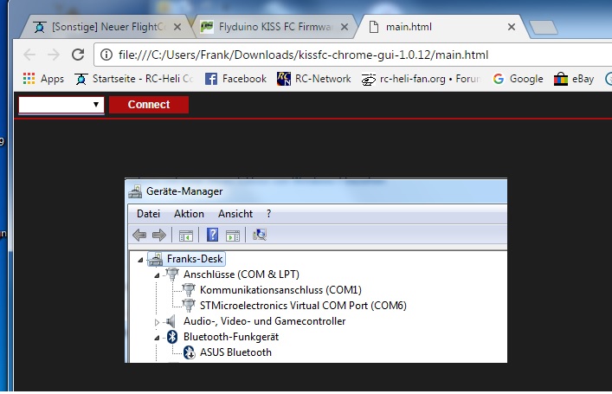Open the Datei menu
612x394 pixels.
(148, 213)
